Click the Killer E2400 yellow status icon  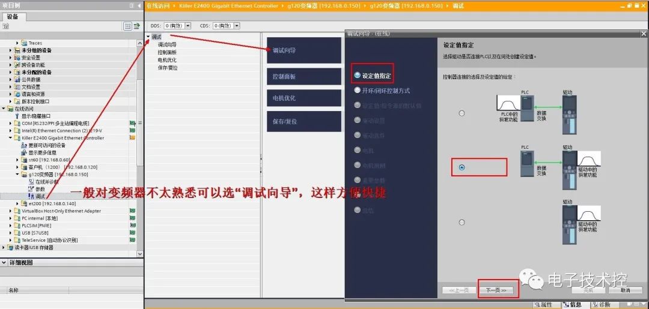(132, 138)
